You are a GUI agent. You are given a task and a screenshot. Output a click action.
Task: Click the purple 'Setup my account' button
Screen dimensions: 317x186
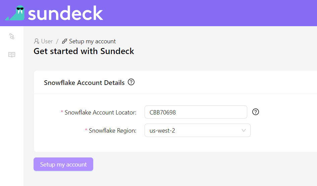pyautogui.click(x=63, y=164)
